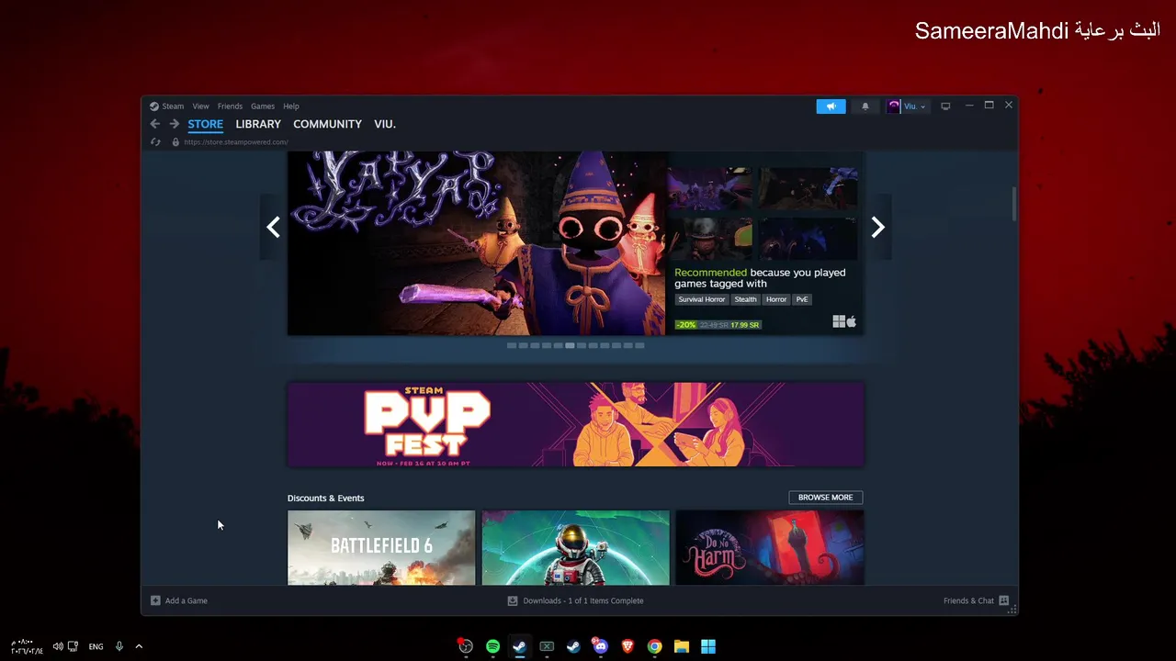Go back with the left arrow
The image size is (1176, 661).
(155, 124)
